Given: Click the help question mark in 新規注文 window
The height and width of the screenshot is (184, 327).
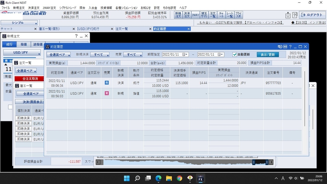Looking at the screenshot, I should click(x=76, y=36).
